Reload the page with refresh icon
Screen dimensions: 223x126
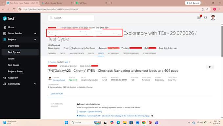pyautogui.click(x=14, y=9)
